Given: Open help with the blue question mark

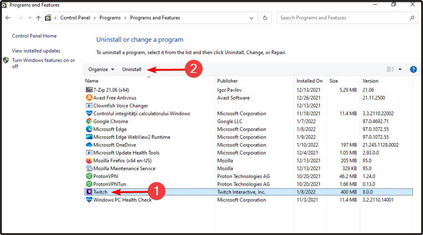Looking at the screenshot, I should [413, 70].
